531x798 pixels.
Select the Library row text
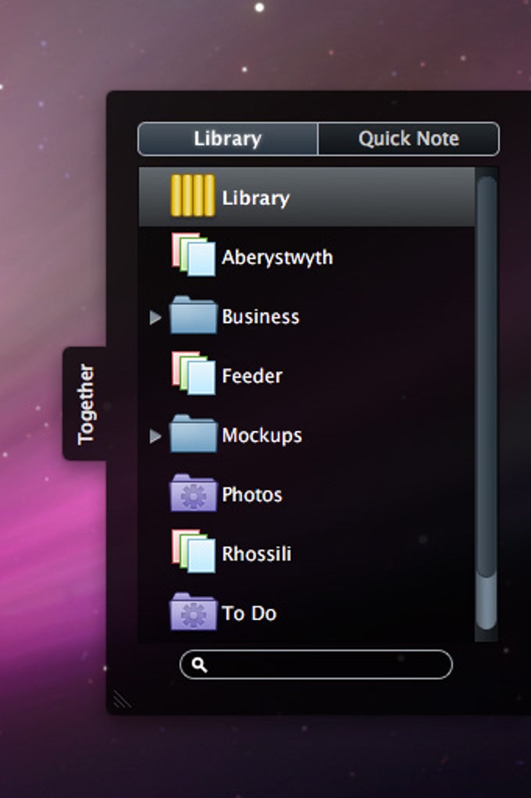tap(255, 198)
